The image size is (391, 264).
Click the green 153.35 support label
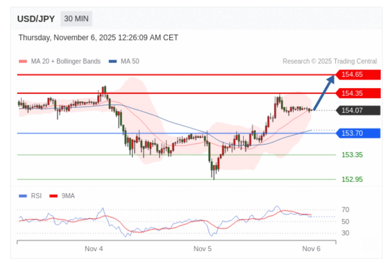point(352,155)
